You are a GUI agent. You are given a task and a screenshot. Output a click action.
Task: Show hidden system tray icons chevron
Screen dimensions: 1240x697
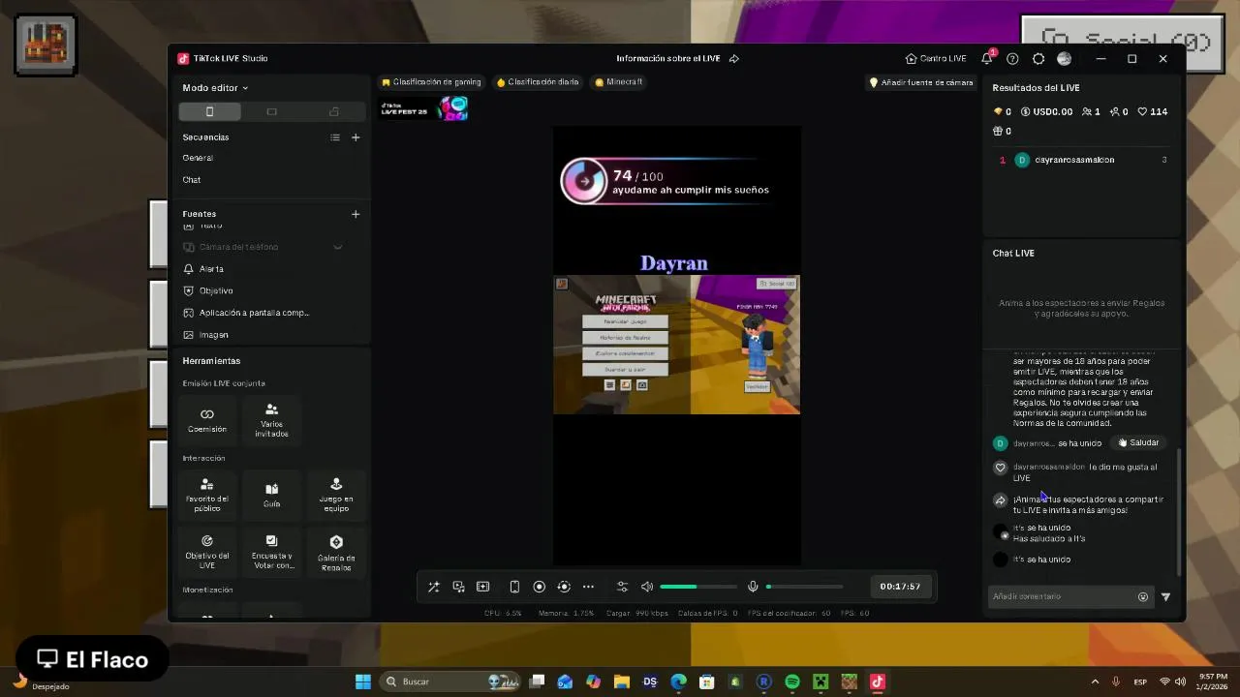[x=1095, y=682]
